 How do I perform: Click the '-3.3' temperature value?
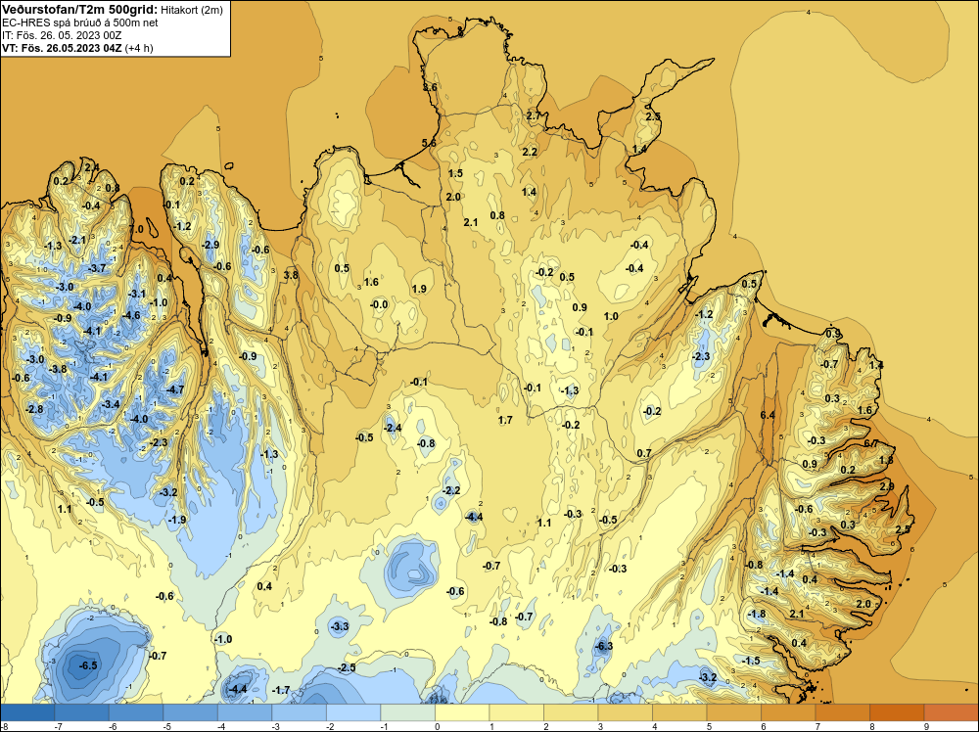[x=339, y=626]
